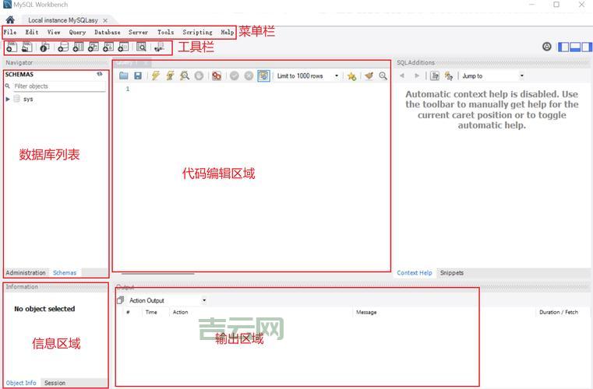
Task: Create a new table icon
Action: coord(78,47)
